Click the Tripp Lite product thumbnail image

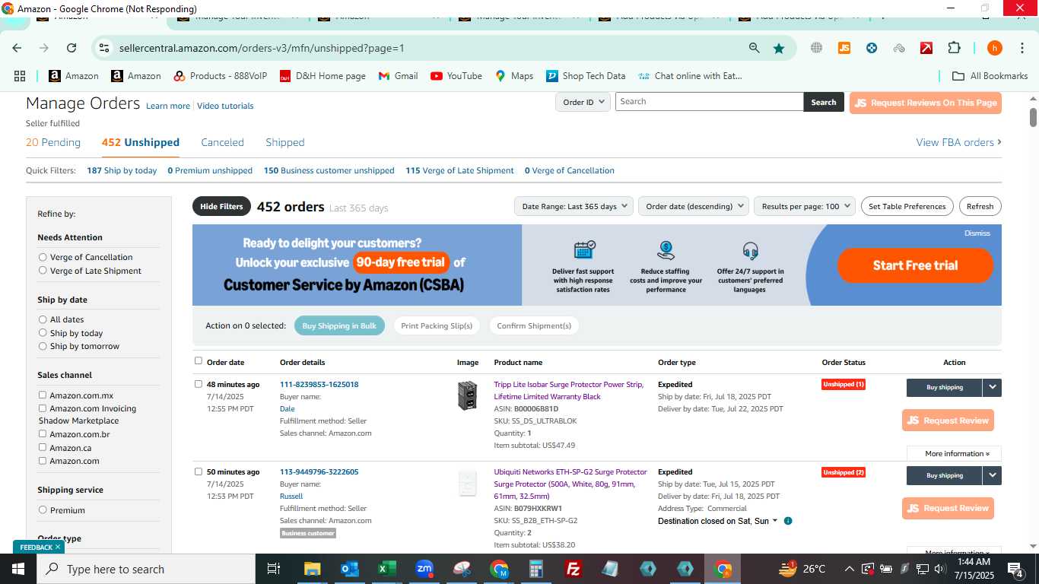coord(468,395)
